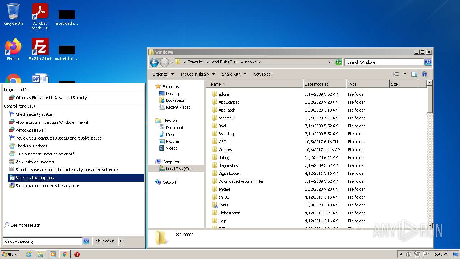Click the search magnifier in the Explorer window
Viewport: 460px width, 259px height.
click(428, 62)
